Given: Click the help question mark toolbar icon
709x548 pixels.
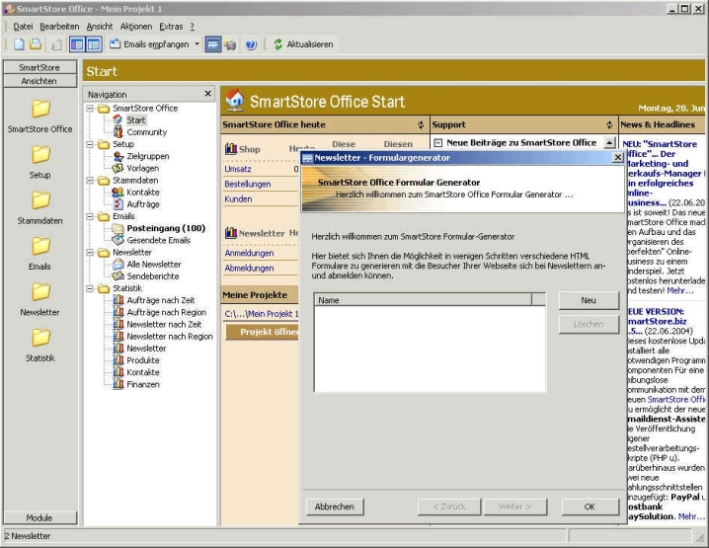Looking at the screenshot, I should (x=251, y=44).
